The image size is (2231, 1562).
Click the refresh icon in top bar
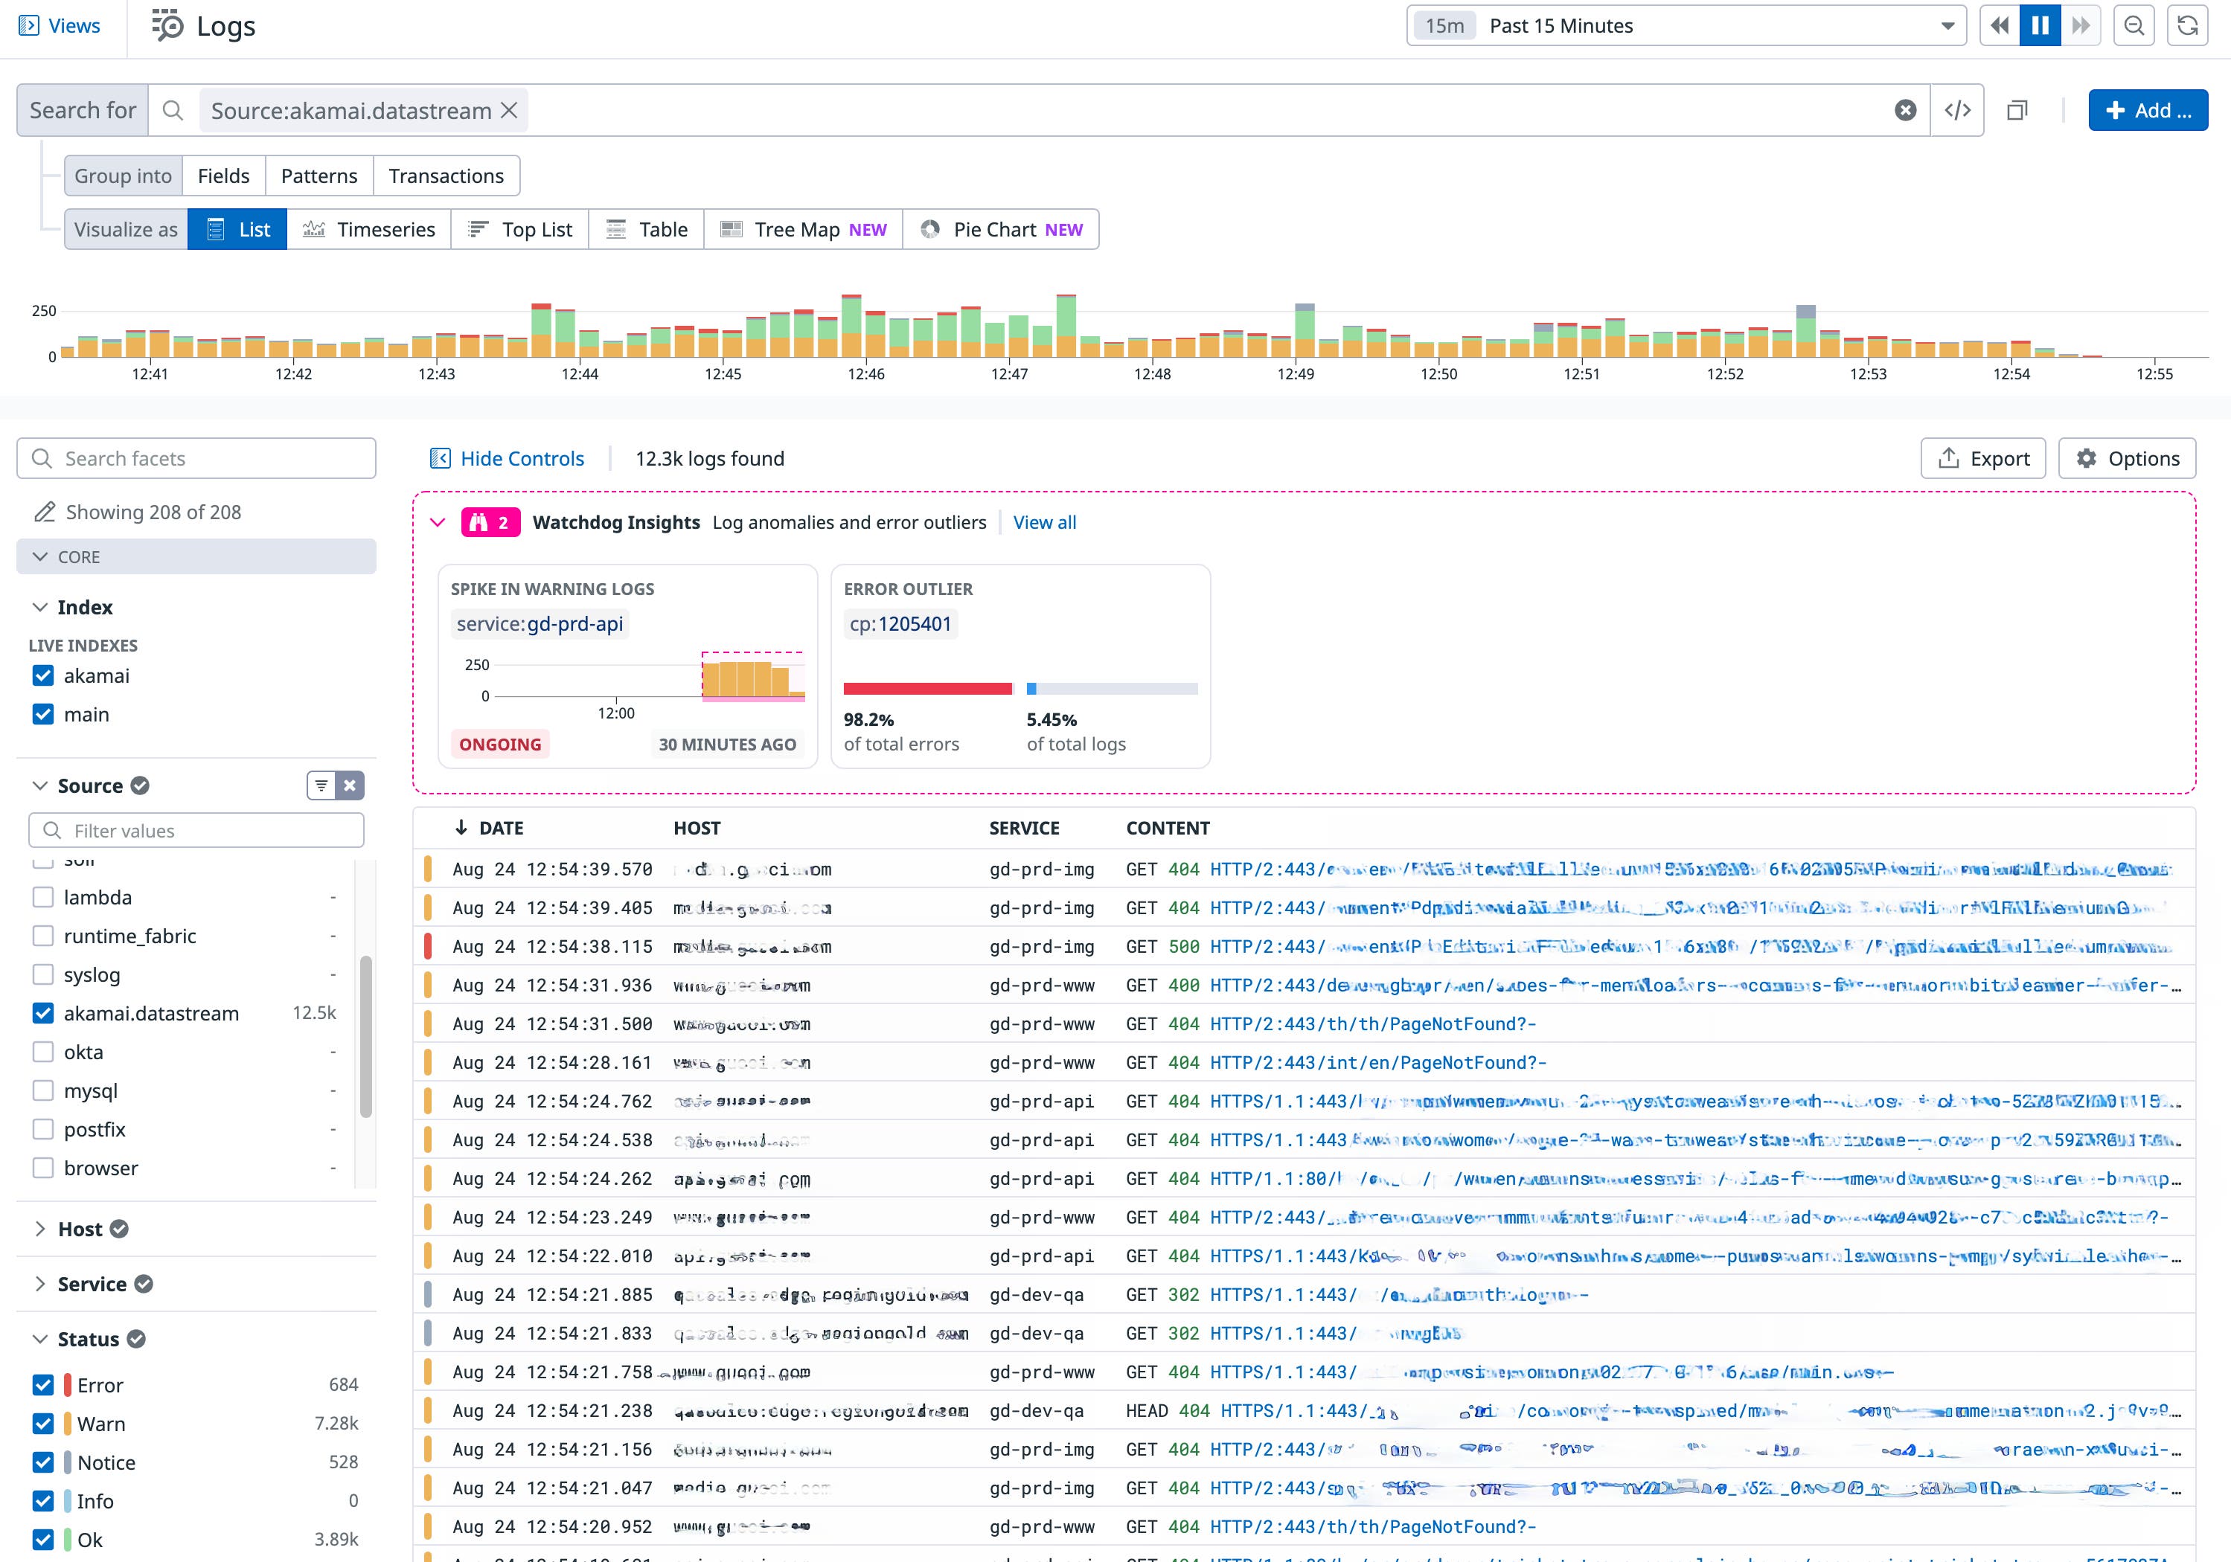tap(2187, 26)
